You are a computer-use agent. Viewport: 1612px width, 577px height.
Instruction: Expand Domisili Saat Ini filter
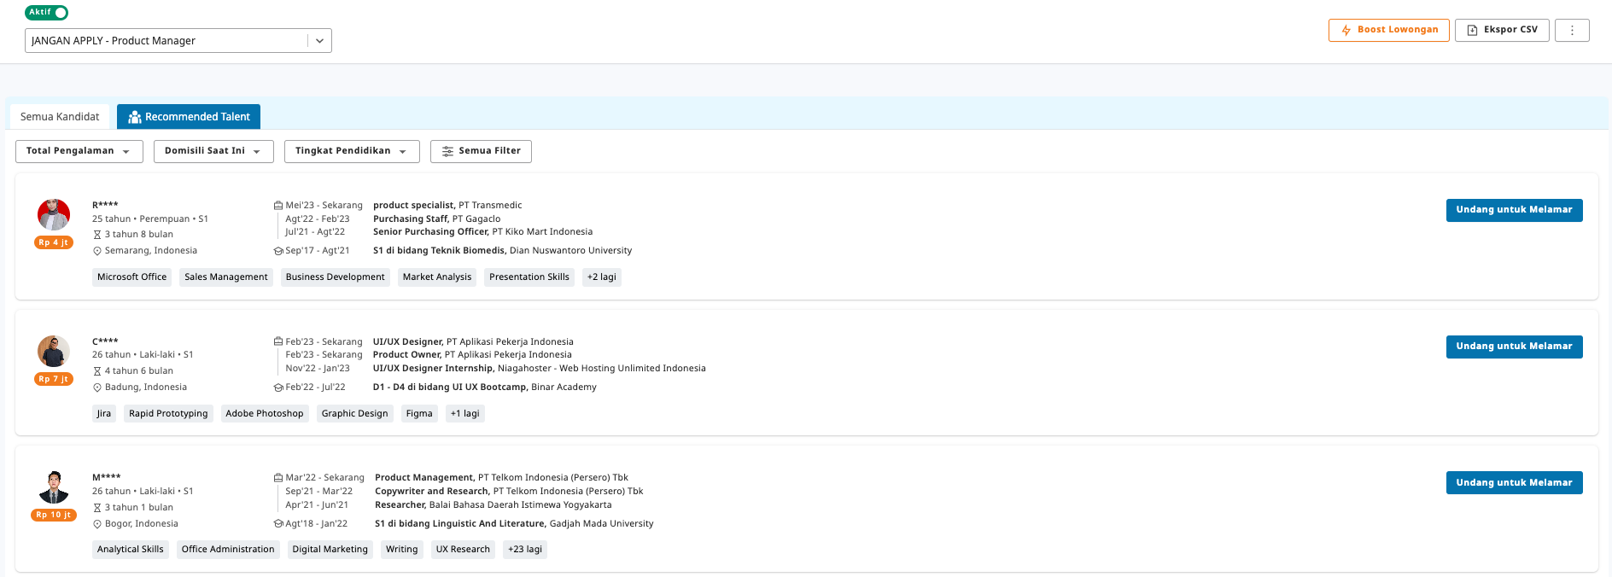(213, 151)
